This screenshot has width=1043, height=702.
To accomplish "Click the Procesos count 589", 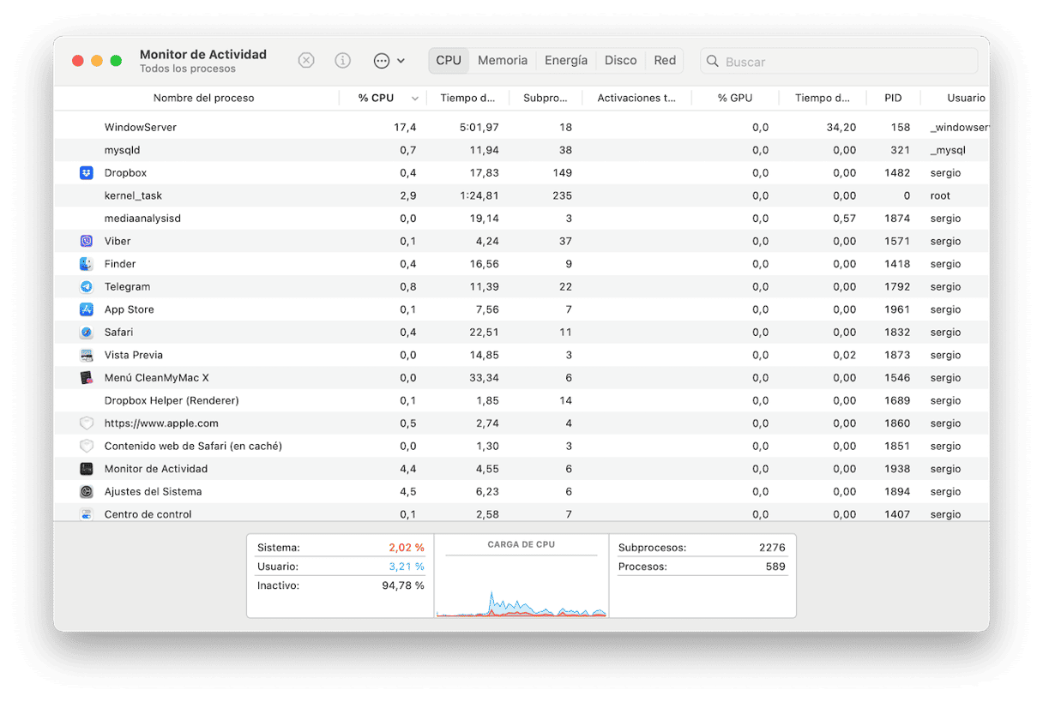I will (775, 567).
